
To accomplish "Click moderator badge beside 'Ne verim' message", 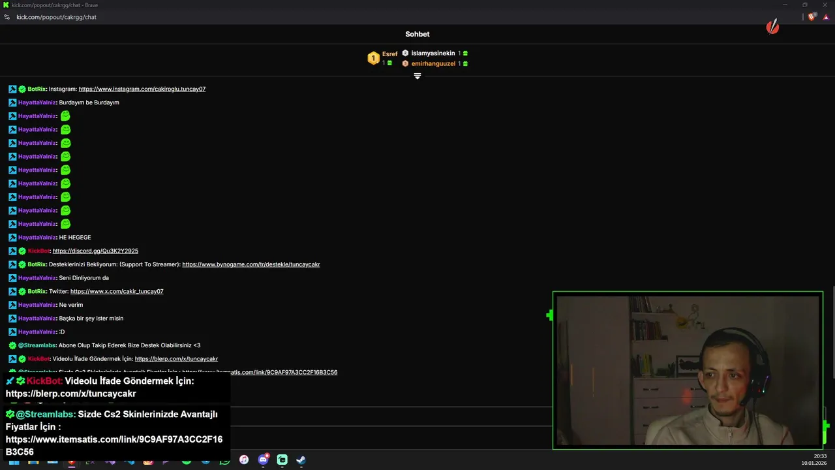I will click(x=12, y=305).
